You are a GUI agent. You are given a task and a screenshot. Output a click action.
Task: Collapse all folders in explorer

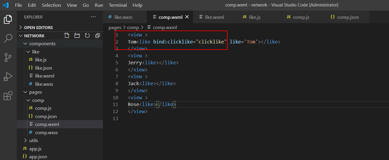(x=98, y=36)
